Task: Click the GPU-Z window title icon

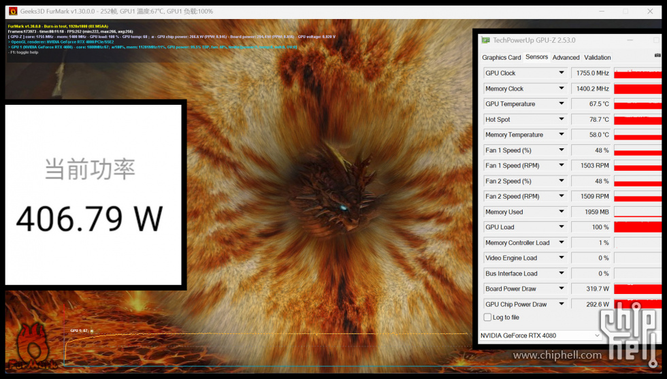Action: (485, 40)
